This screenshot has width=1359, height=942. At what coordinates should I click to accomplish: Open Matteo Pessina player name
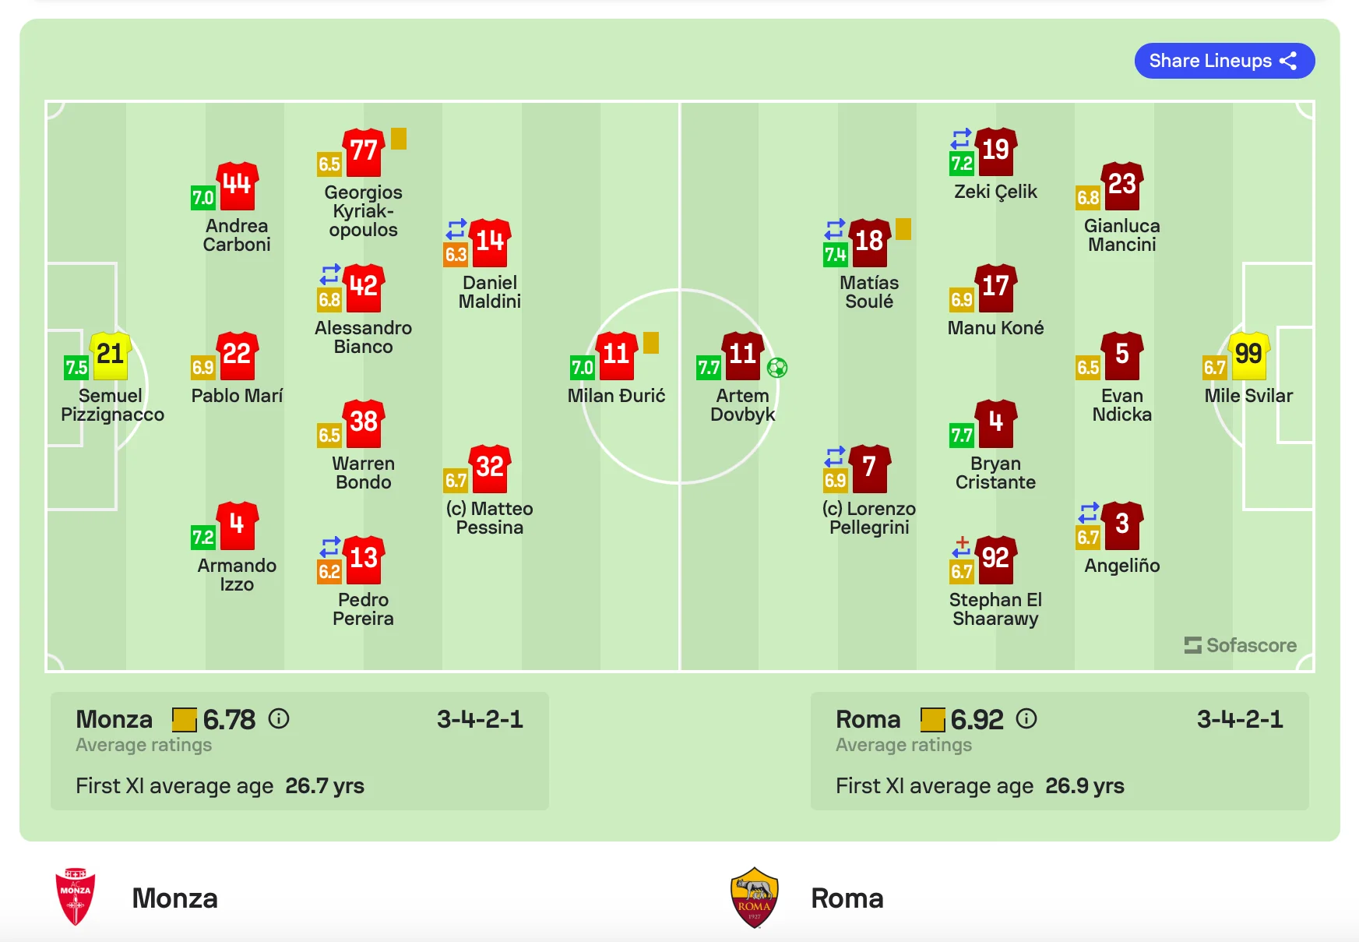(x=490, y=518)
